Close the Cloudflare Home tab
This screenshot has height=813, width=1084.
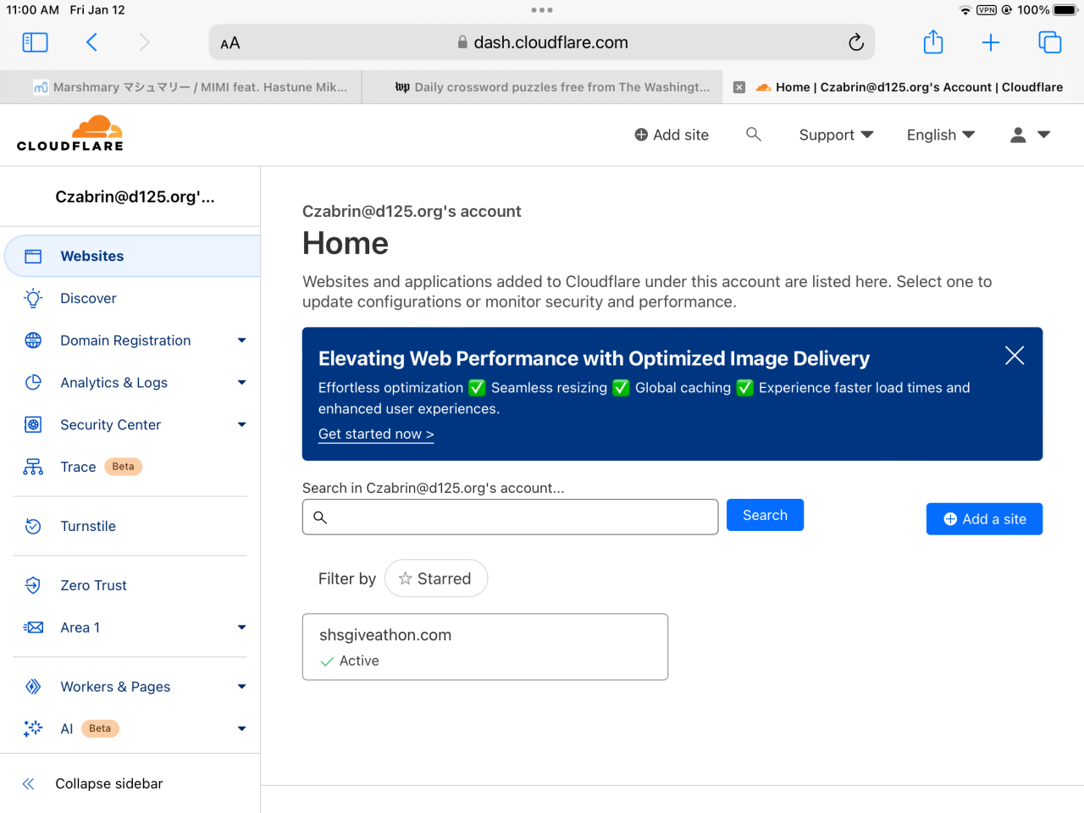[x=739, y=87]
